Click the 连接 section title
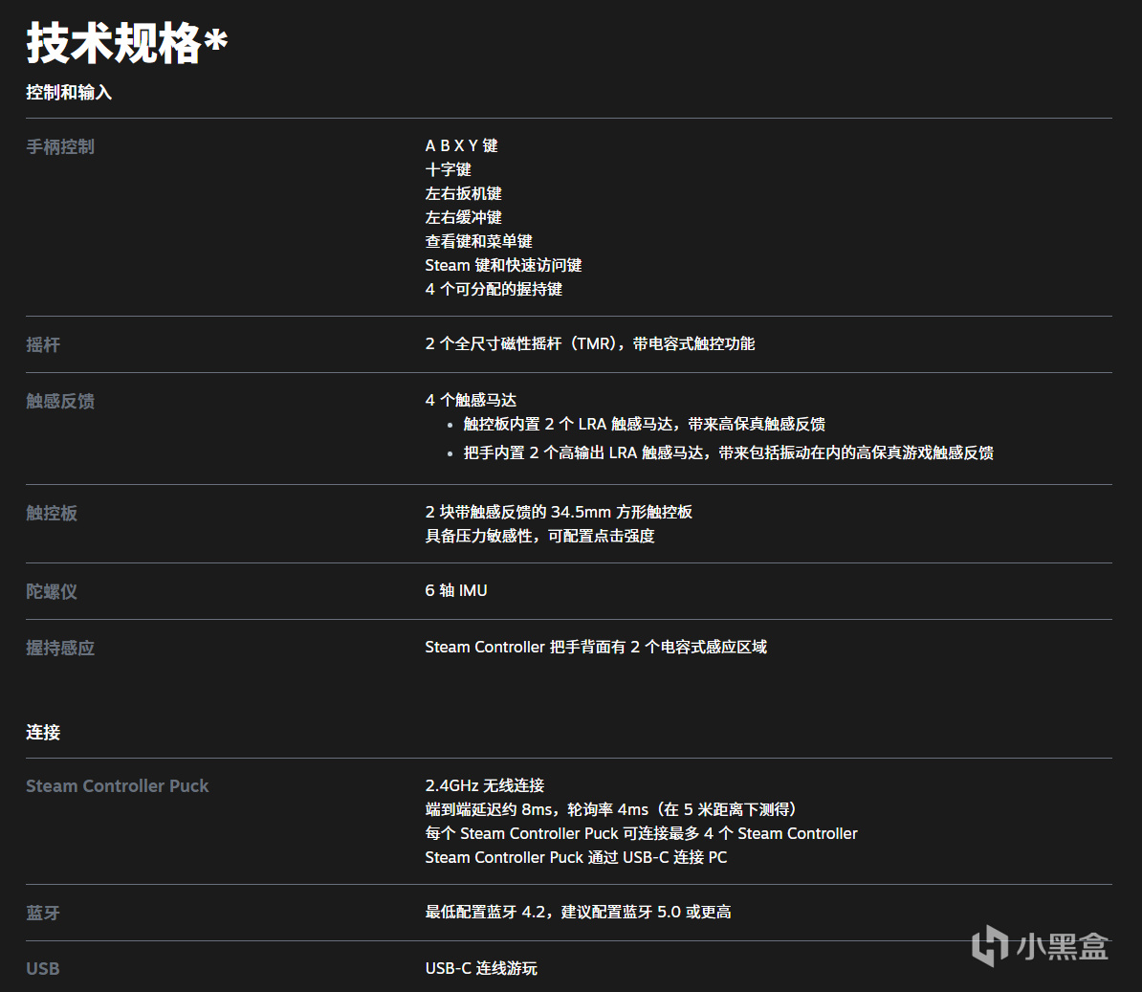Viewport: 1142px width, 992px height. [x=43, y=733]
